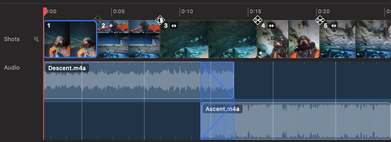391x142 pixels.
Task: Select shot 2 clip in the timeline
Action: (x=129, y=39)
